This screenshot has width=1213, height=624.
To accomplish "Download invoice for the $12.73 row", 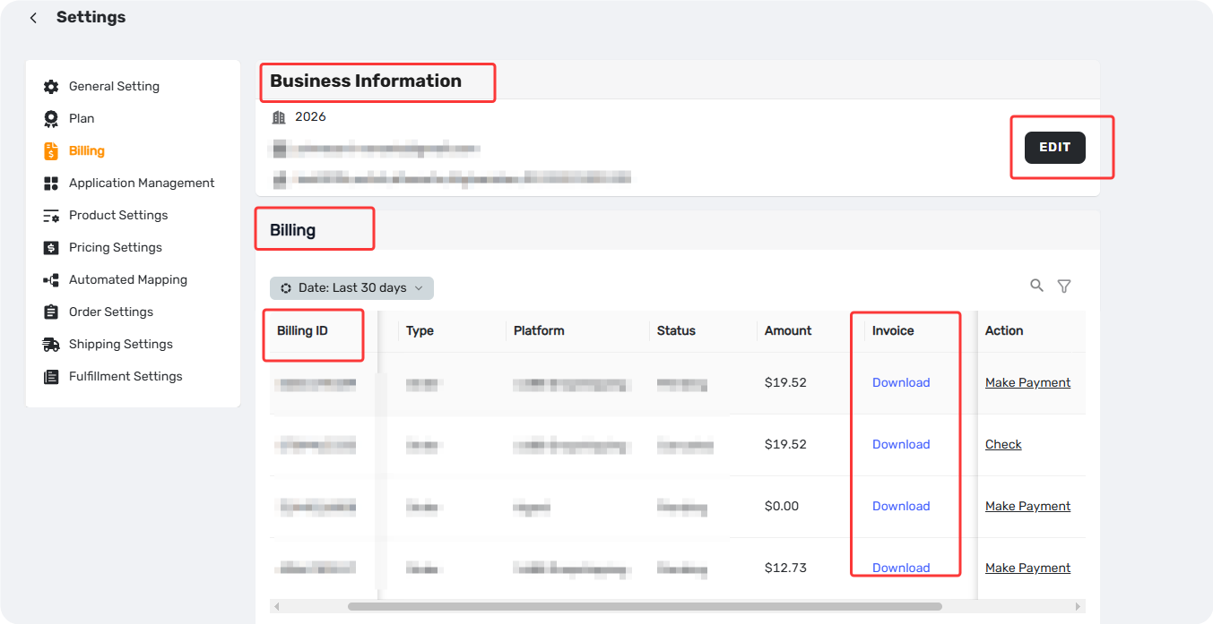I will point(901,568).
